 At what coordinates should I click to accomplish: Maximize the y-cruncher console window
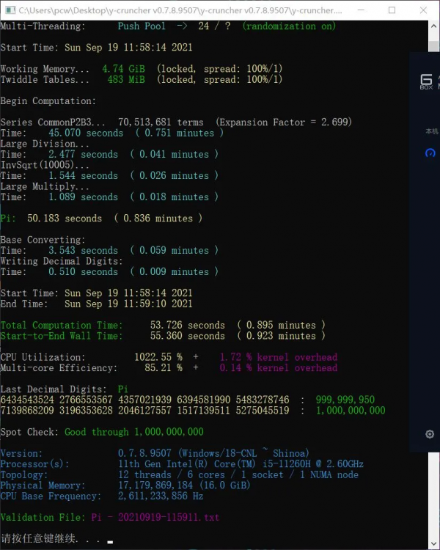tap(392, 10)
